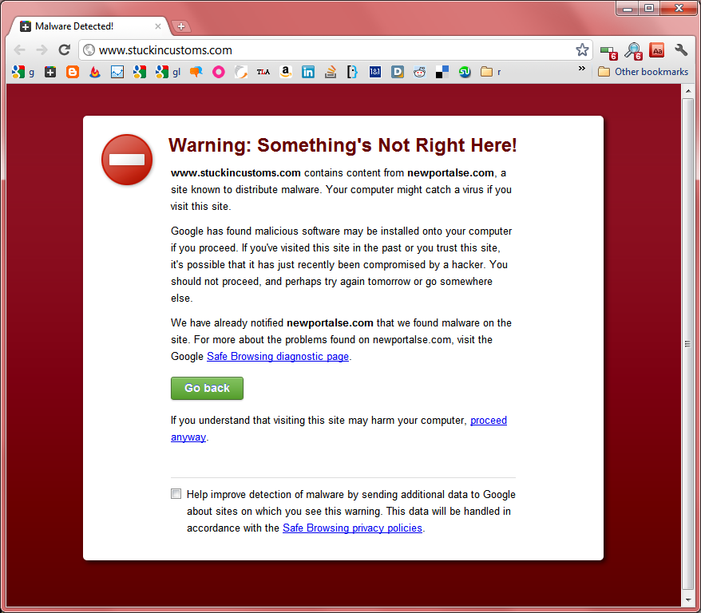Click the green Go back button
Viewport: 701px width, 613px height.
(x=207, y=388)
